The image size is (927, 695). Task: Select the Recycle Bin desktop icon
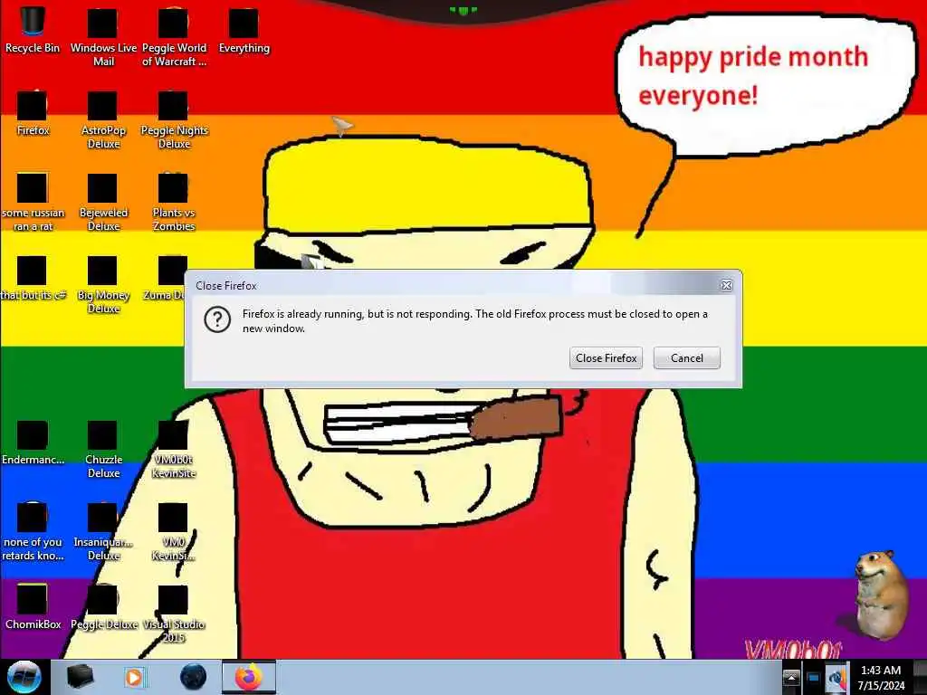click(x=32, y=30)
